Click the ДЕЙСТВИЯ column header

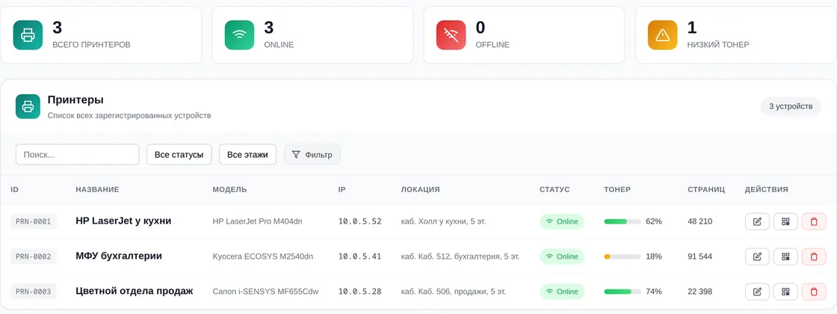pyautogui.click(x=767, y=190)
